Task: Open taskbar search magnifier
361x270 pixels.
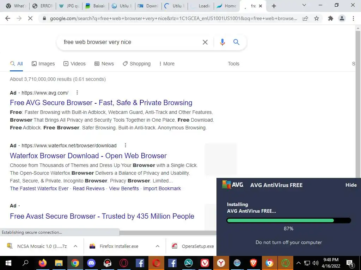Action: [x=25, y=263]
